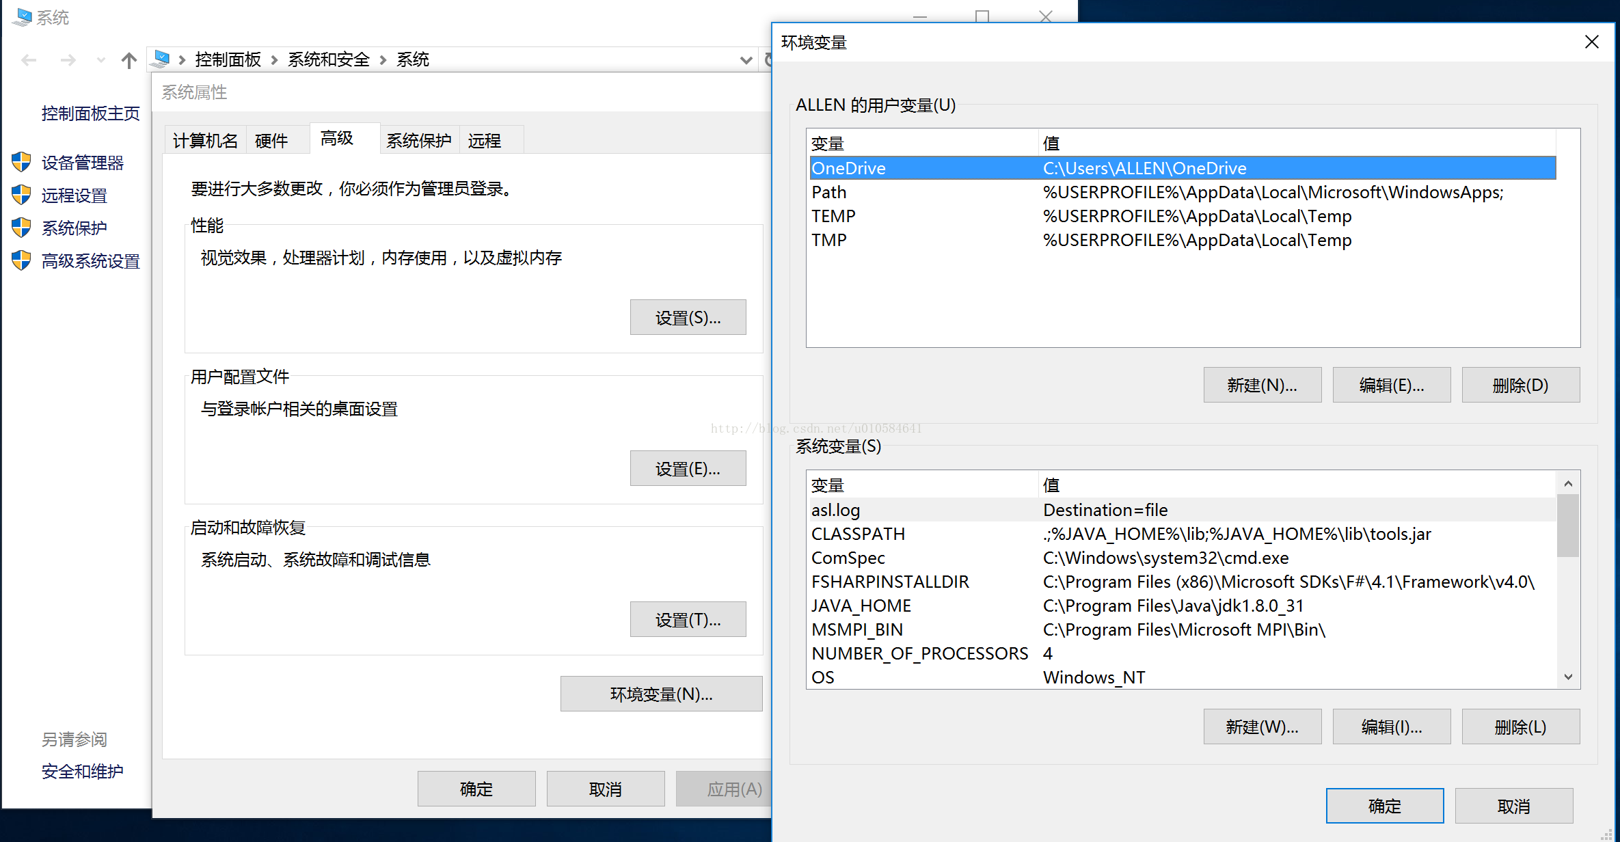Open 远程设置 in the sidebar
Screen dimensions: 1620x842
coord(74,195)
